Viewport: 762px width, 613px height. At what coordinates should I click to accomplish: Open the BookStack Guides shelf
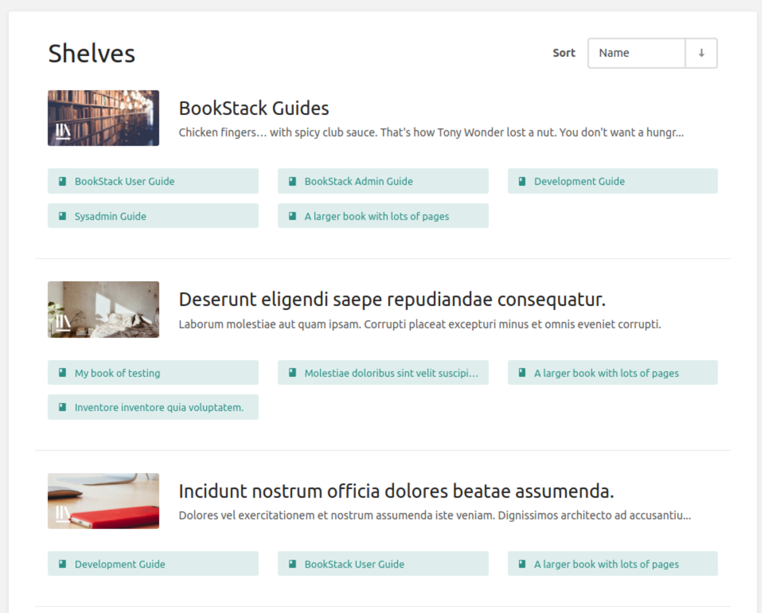pyautogui.click(x=254, y=108)
